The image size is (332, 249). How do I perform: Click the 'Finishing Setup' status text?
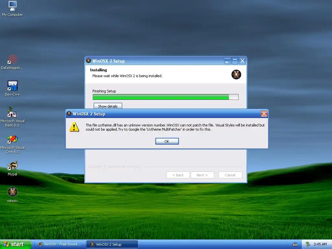[x=104, y=91]
